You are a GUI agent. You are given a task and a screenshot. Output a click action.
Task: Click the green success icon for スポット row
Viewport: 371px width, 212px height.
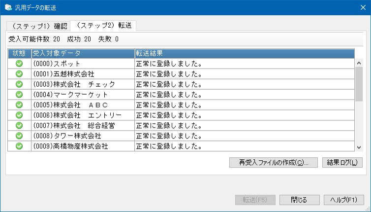point(19,64)
